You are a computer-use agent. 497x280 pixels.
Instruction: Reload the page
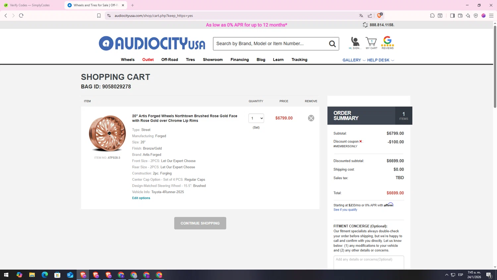pos(21,16)
